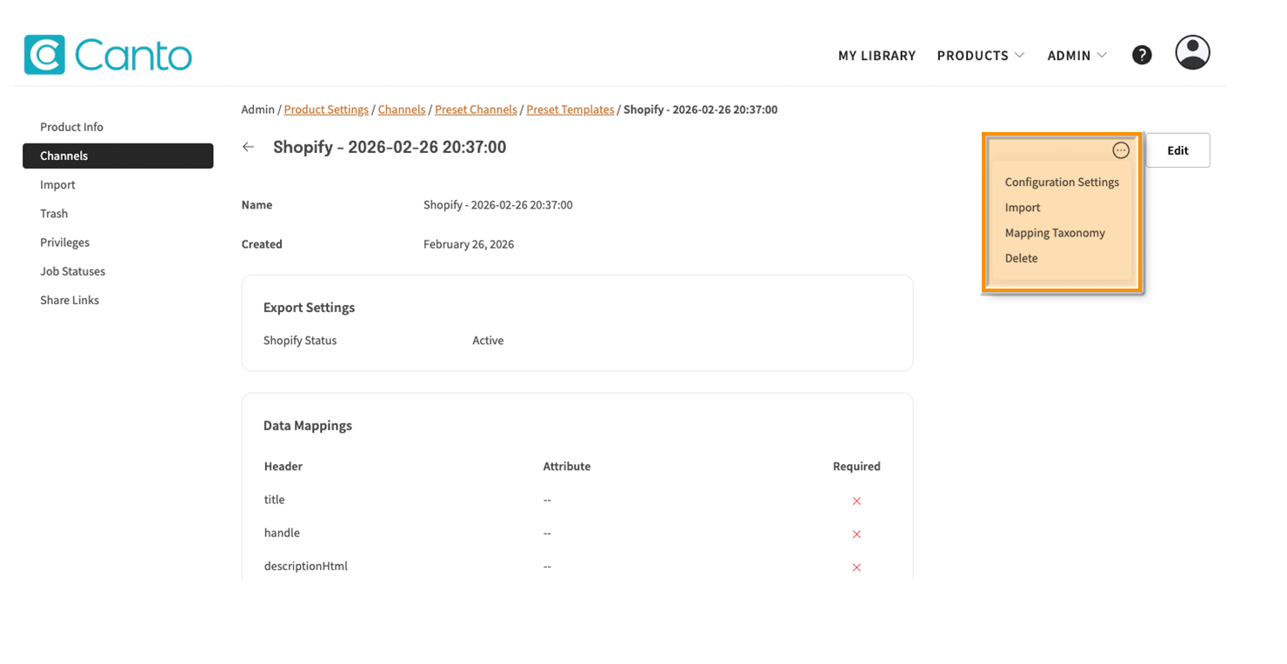Follow the Channels breadcrumb link
Screen dimensions: 1287x664
pyautogui.click(x=402, y=110)
